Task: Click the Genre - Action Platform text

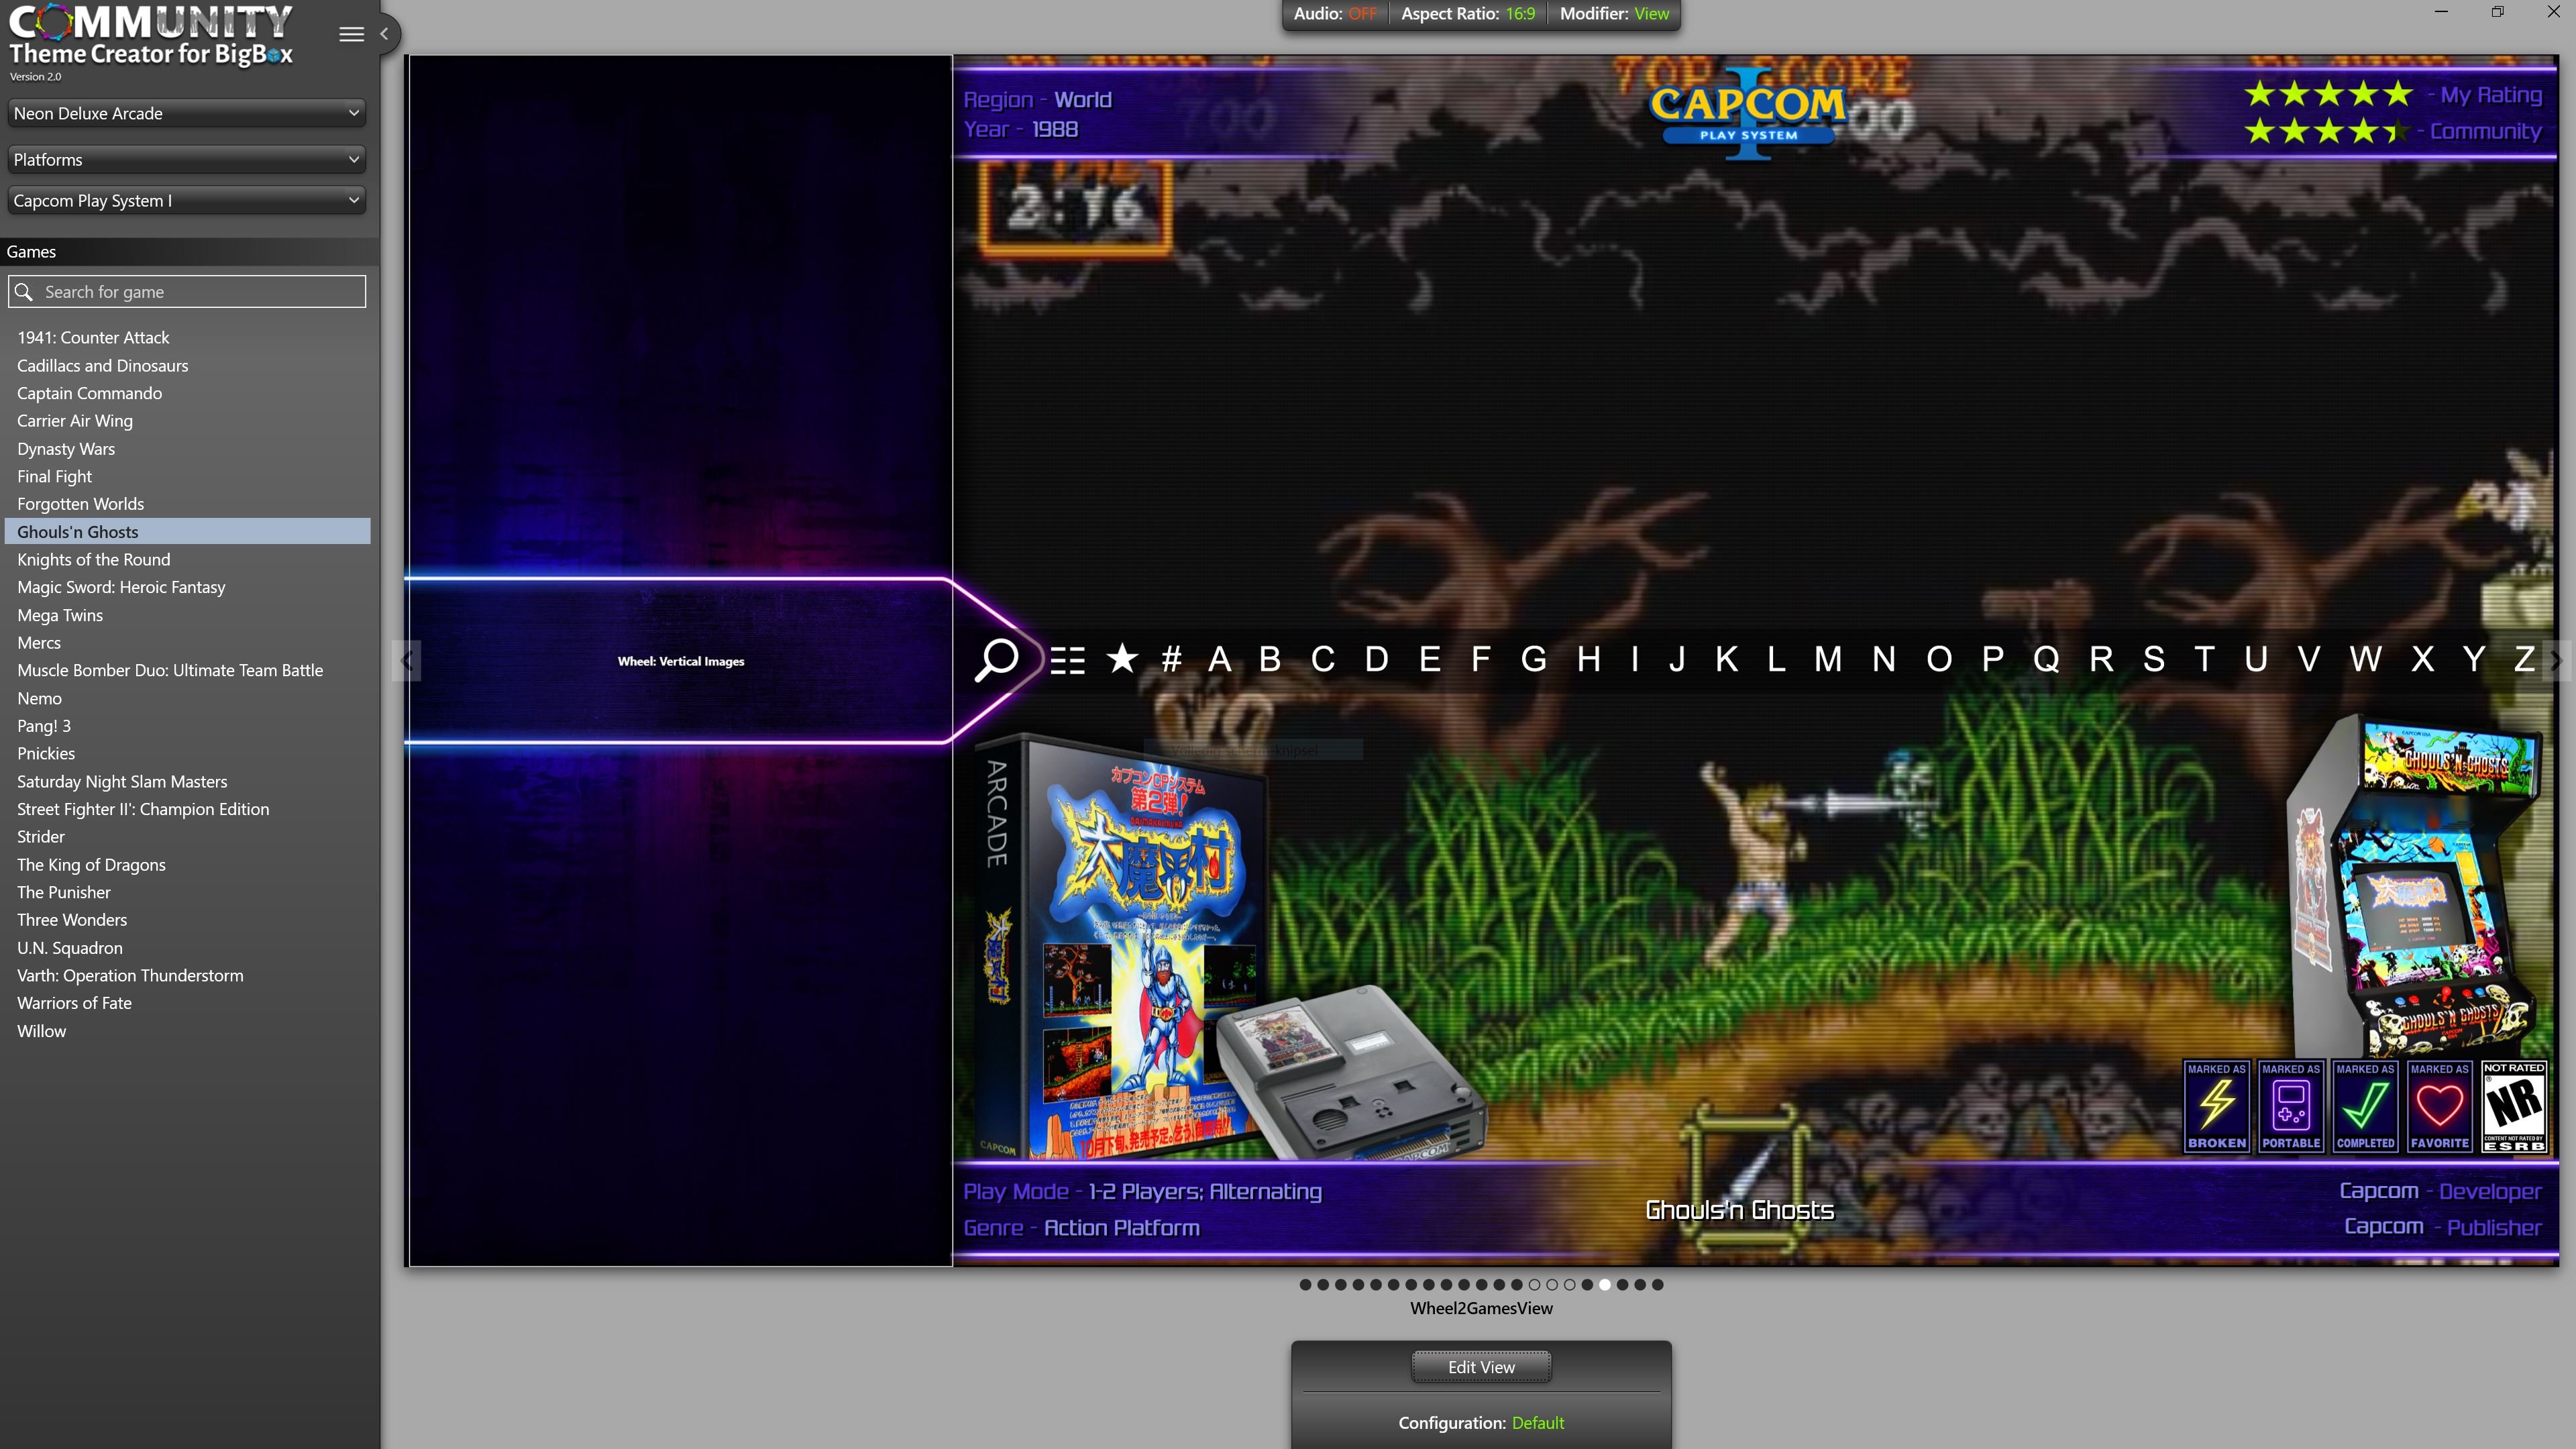Action: pos(1081,1228)
